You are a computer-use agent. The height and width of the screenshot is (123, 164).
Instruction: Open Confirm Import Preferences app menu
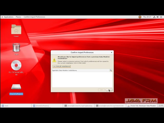(x=34, y=17)
